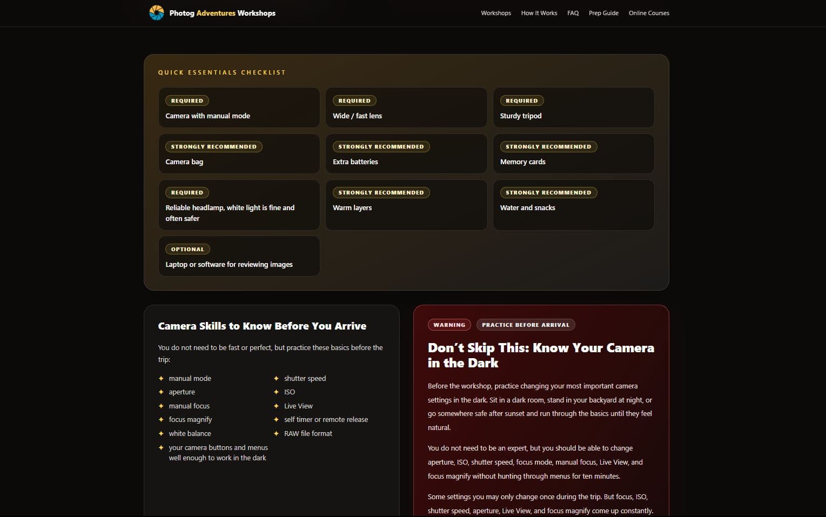Click the Photog Adventures Workshops title
The width and height of the screenshot is (826, 517).
click(223, 13)
